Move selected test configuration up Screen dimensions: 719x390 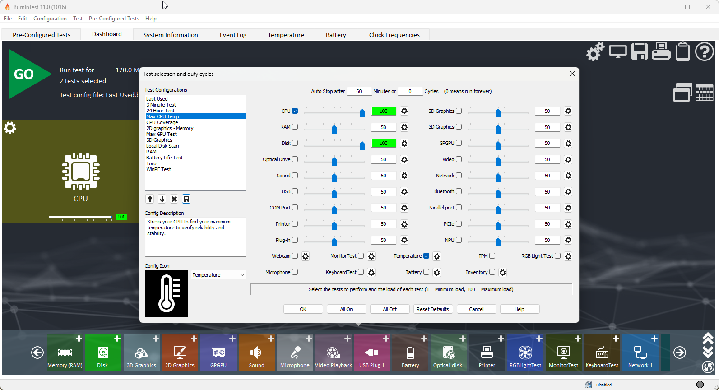point(150,199)
